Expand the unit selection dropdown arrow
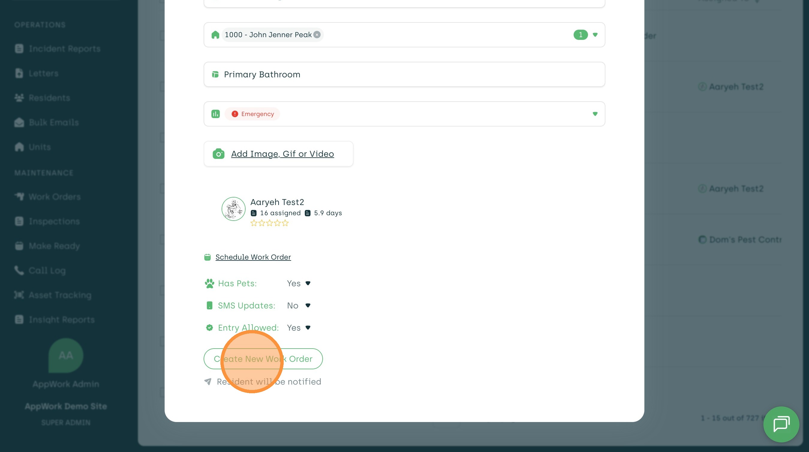 pos(595,34)
